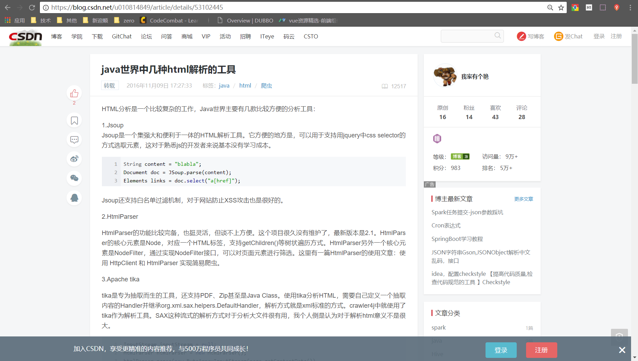
Task: Open Overview | DUBBO bookmark
Action: coord(245,20)
